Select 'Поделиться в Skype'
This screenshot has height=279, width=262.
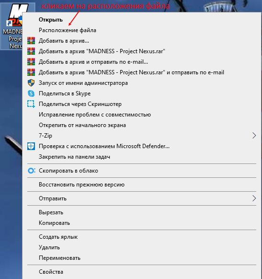pyautogui.click(x=142, y=93)
